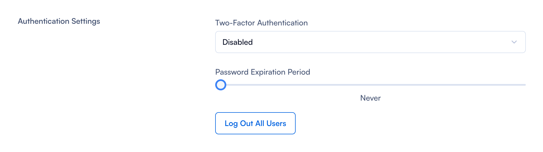Image resolution: width=543 pixels, height=152 pixels.
Task: Click the empty area inside the 2FA select box
Action: coord(388,42)
